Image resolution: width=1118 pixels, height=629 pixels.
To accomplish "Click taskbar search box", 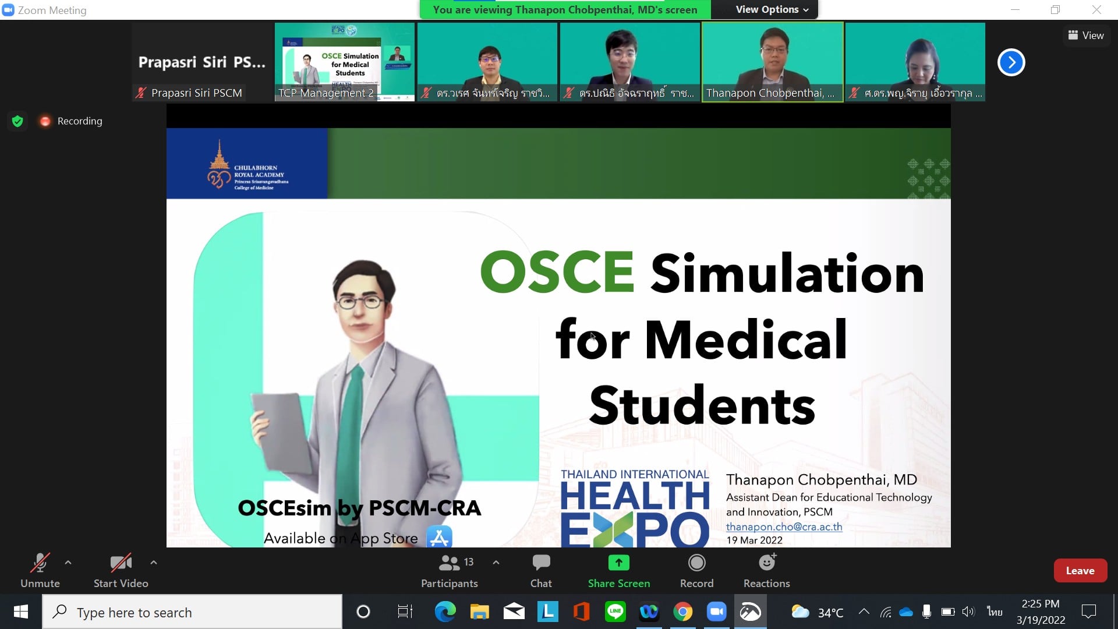I will [192, 612].
